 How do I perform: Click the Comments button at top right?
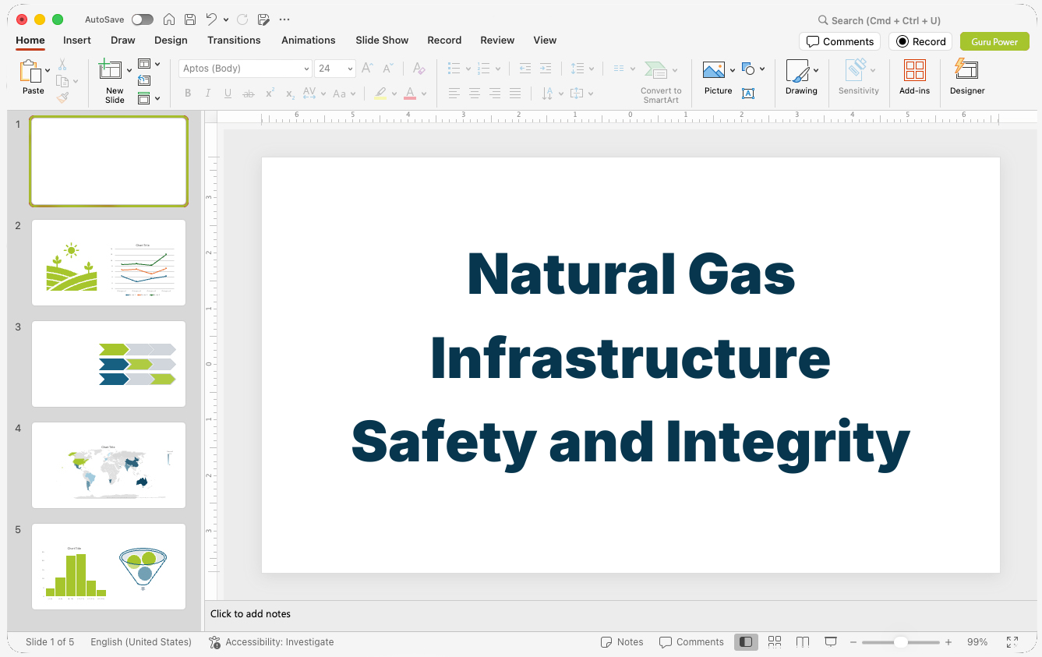click(839, 41)
